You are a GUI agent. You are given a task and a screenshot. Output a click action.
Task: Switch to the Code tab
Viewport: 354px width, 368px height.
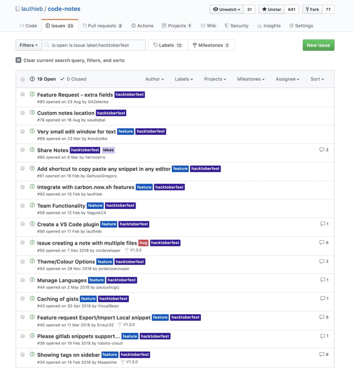28,26
